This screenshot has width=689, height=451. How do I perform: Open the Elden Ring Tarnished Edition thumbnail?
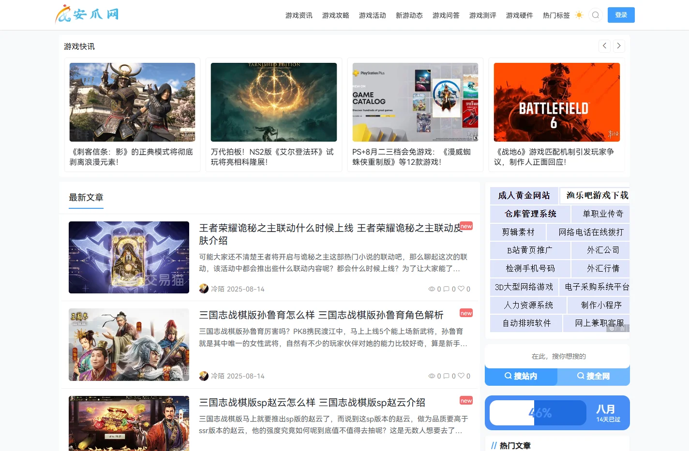pyautogui.click(x=274, y=102)
